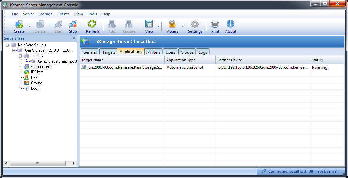Open the View toolbar dropdown arrow
This screenshot has height=178, width=348.
158,26
